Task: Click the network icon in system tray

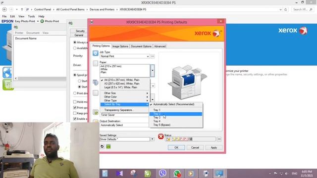Action: [281, 174]
